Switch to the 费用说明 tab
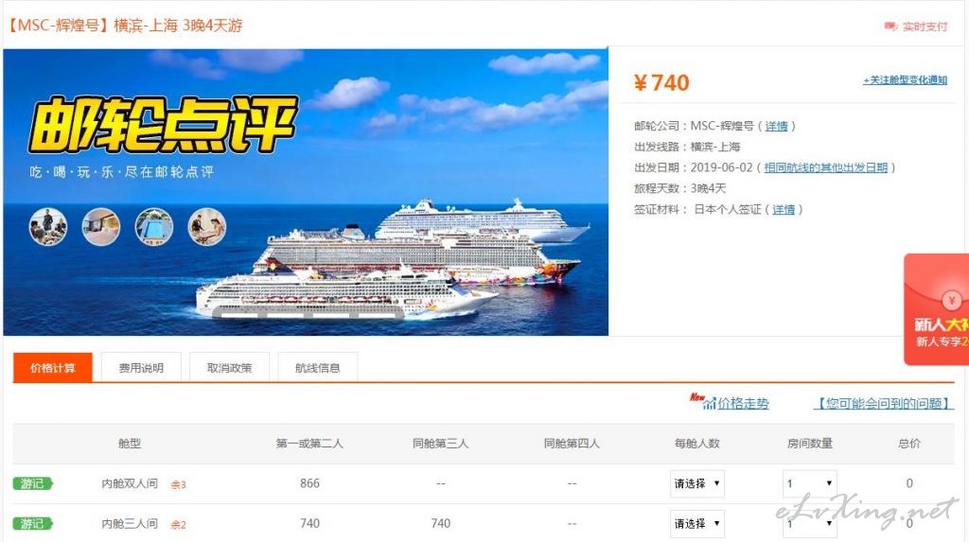The height and width of the screenshot is (542, 969). pyautogui.click(x=141, y=368)
